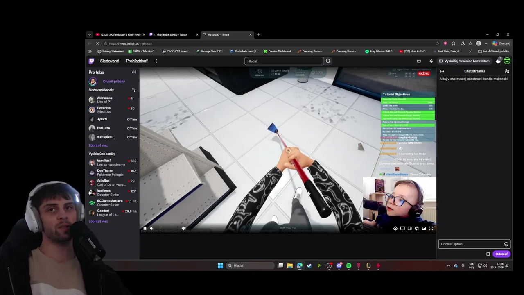Viewport: 524px width, 295px height.
Task: Open the Twitch more options kebab menu
Action: pyautogui.click(x=156, y=61)
